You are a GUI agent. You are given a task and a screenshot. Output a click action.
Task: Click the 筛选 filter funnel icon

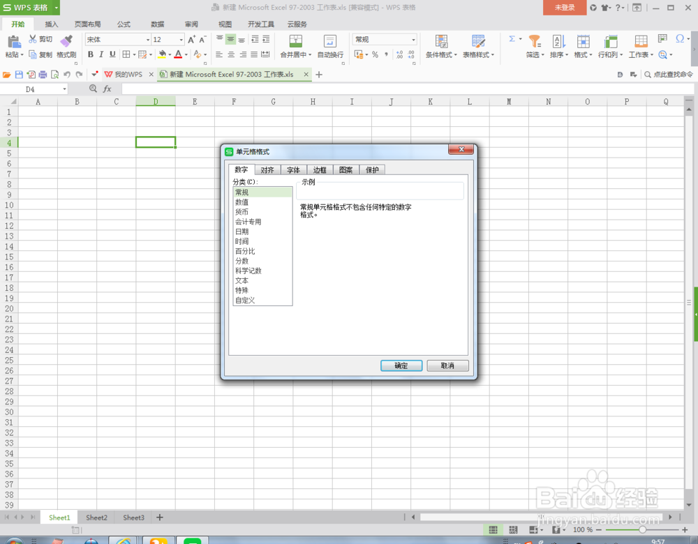[x=534, y=41]
